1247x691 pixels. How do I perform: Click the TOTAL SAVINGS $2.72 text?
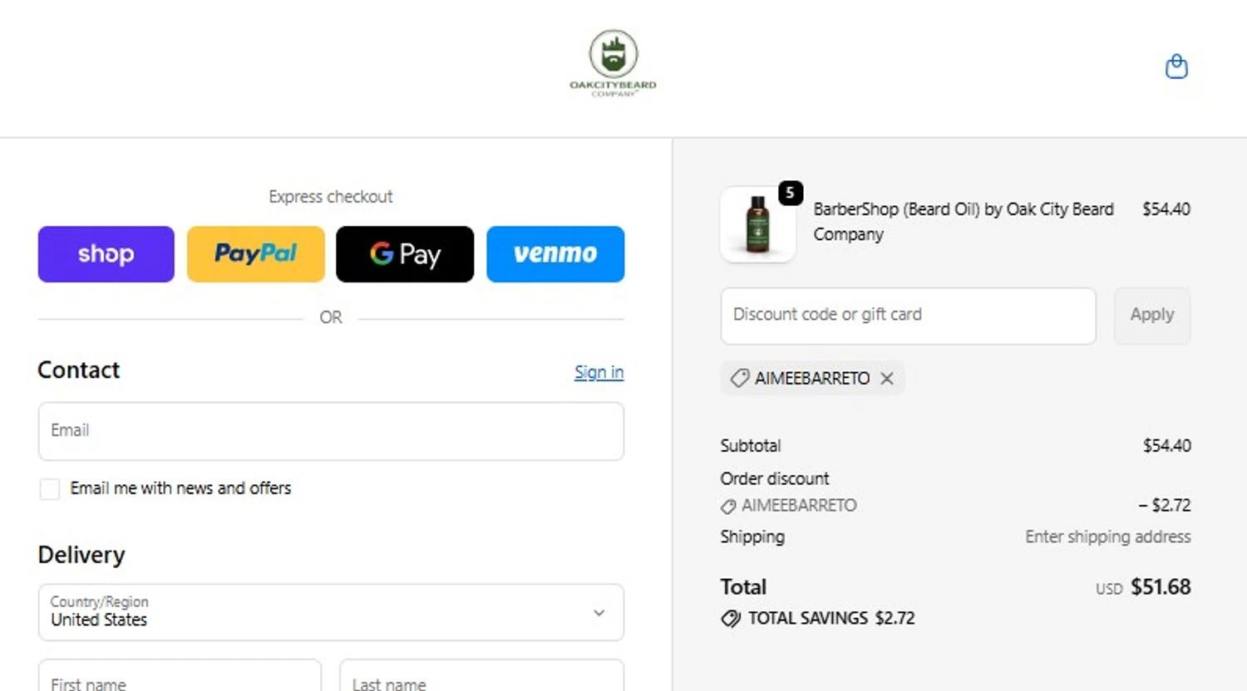pos(831,619)
